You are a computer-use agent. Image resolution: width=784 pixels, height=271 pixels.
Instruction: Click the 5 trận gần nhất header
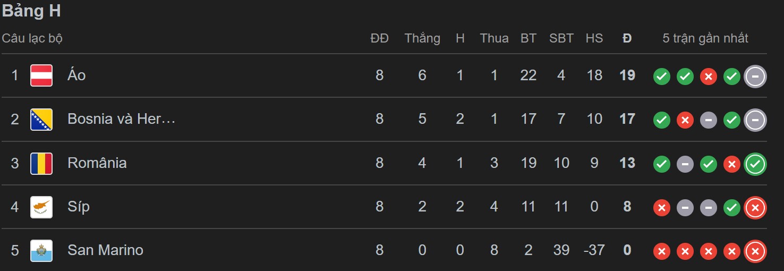click(705, 38)
